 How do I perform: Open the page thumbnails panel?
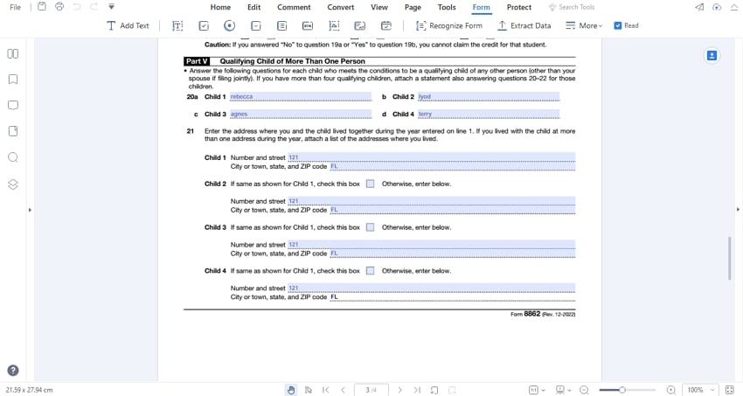coord(13,53)
